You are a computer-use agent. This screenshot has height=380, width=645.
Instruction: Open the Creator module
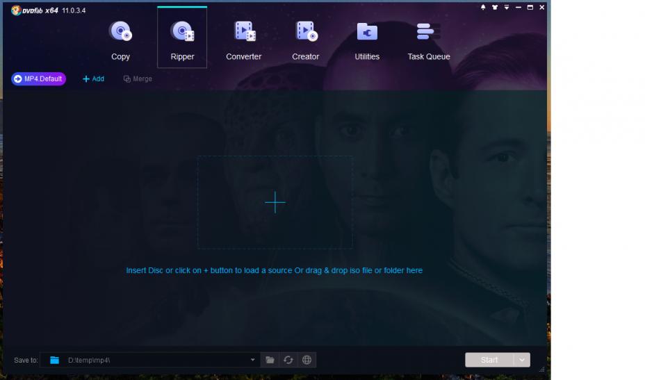(306, 40)
